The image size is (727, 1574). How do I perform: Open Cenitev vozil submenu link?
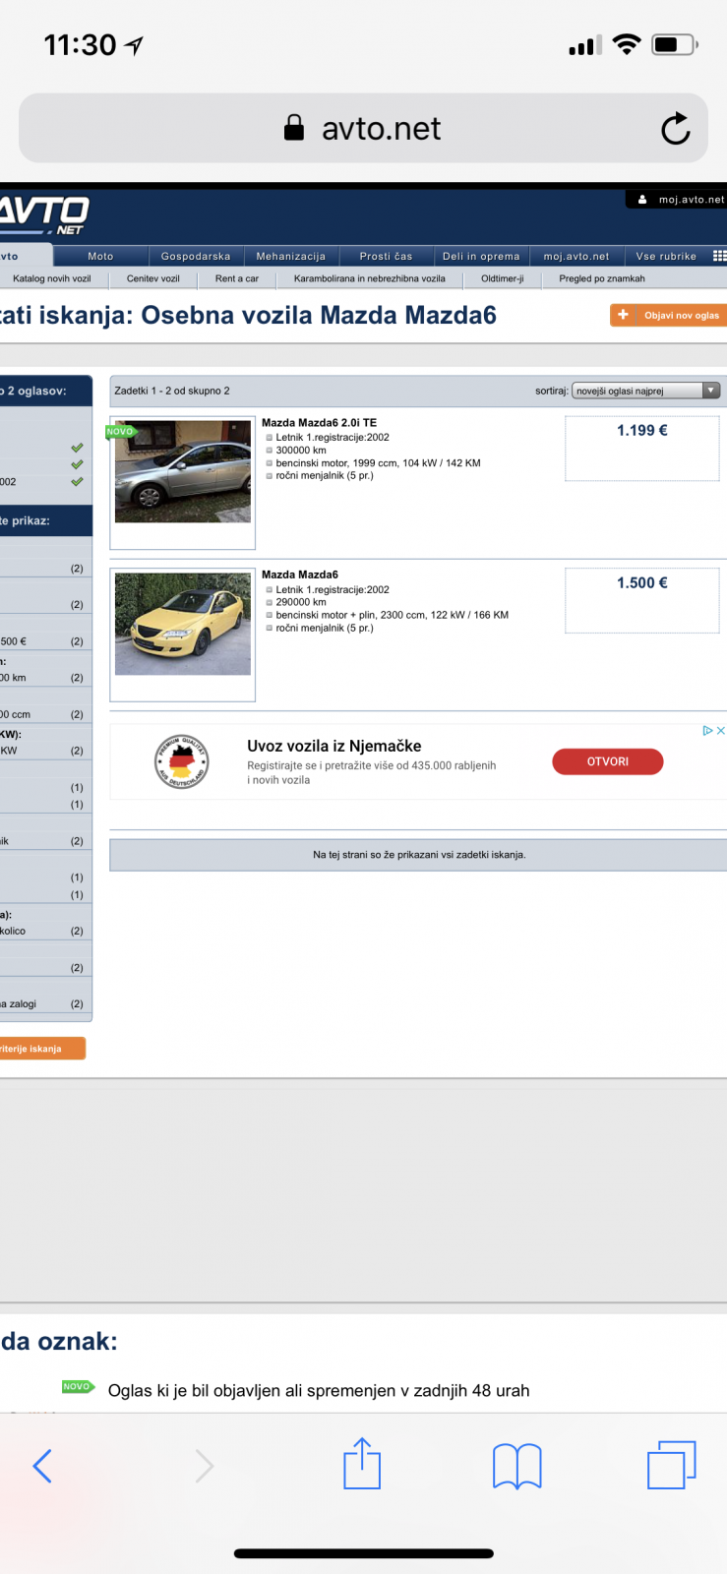(x=153, y=278)
